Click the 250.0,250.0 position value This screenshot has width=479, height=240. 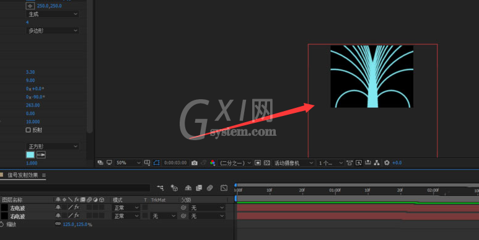(x=49, y=6)
